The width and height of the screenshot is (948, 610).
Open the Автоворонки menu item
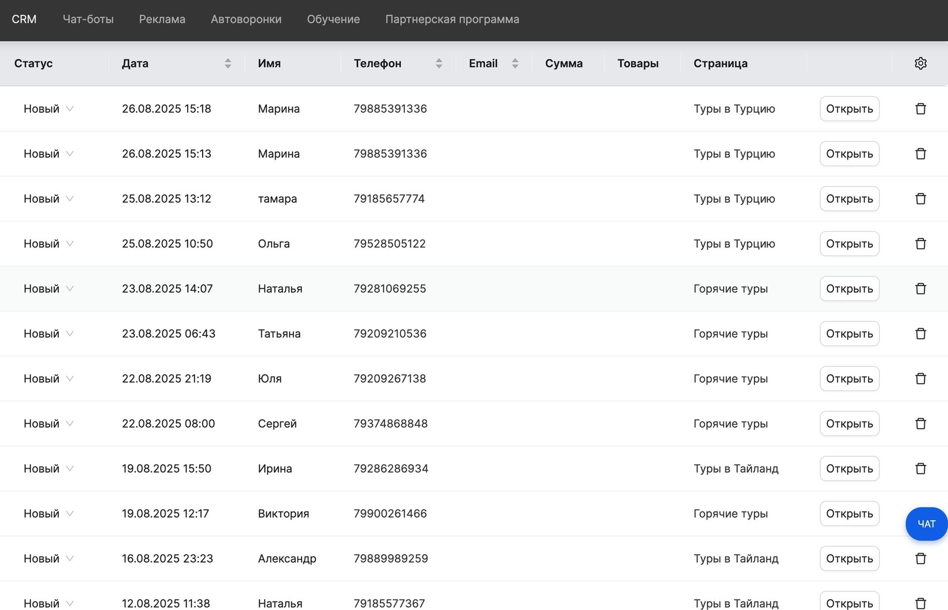point(246,19)
